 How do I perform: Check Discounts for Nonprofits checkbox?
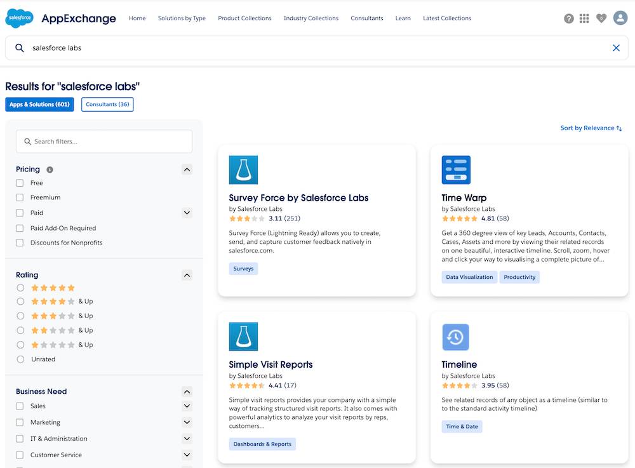pyautogui.click(x=20, y=243)
